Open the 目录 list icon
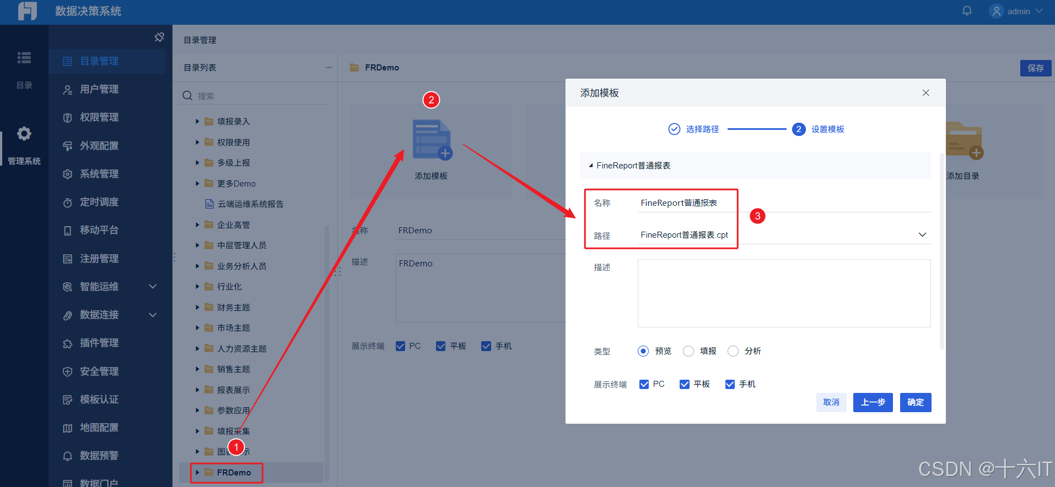Viewport: 1055px width, 487px height. pyautogui.click(x=24, y=58)
